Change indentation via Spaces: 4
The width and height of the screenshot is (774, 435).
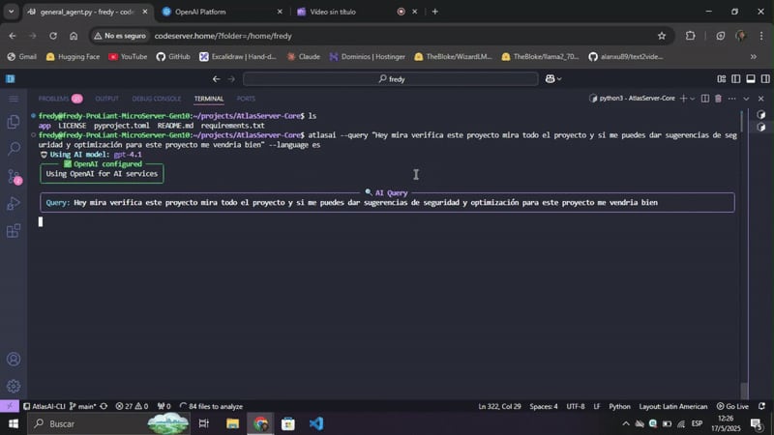[x=544, y=406]
